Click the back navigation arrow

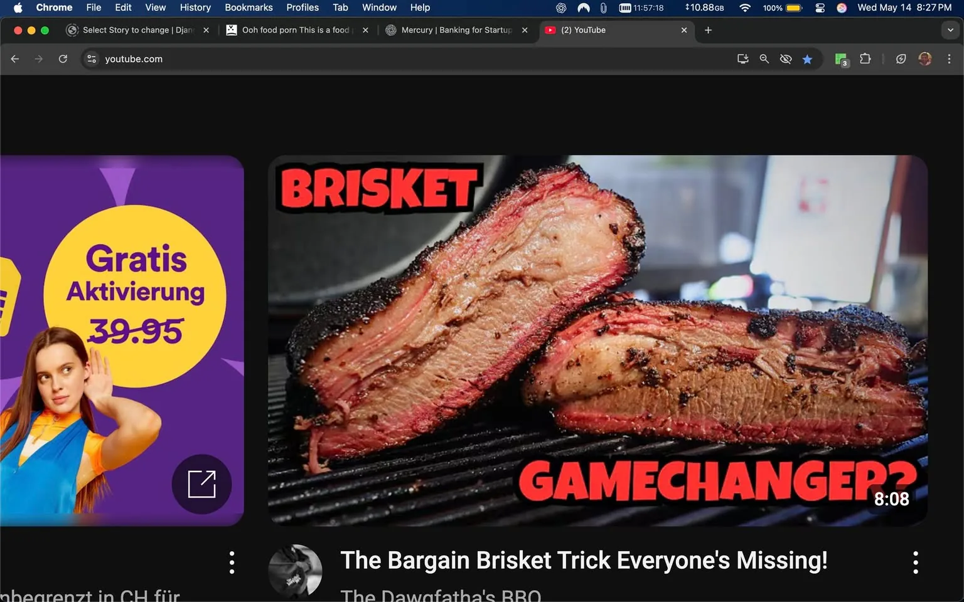pos(14,58)
